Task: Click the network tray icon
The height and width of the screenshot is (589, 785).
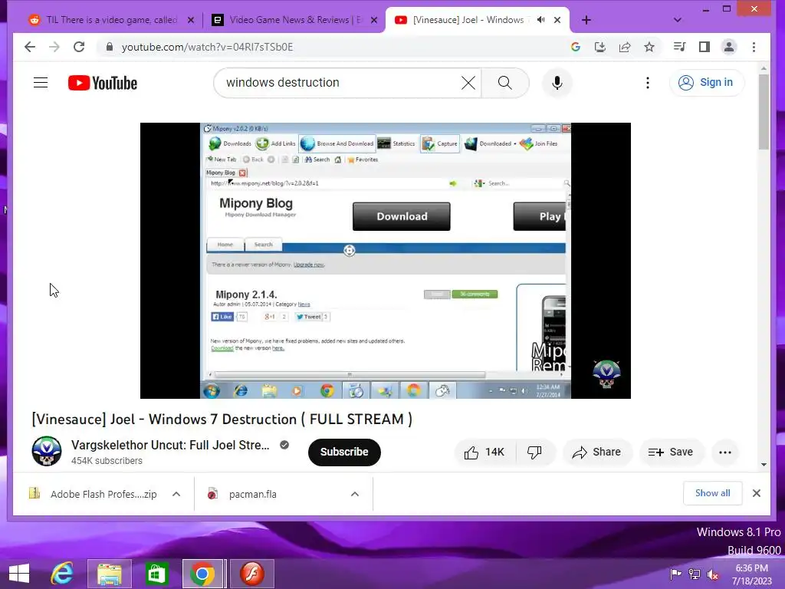Action: click(695, 574)
